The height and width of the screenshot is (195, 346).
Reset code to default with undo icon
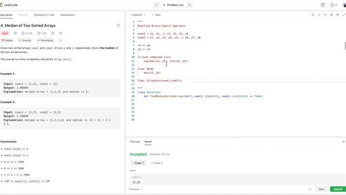(325, 15)
